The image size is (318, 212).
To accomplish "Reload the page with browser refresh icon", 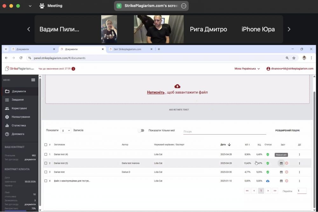I will tap(21, 58).
